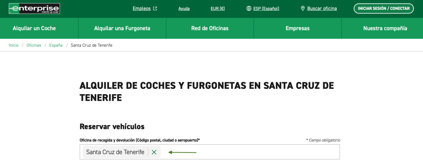The image size is (423, 164).
Task: Click the Santa Cruz de Tenerife chip text
Action: 115,152
